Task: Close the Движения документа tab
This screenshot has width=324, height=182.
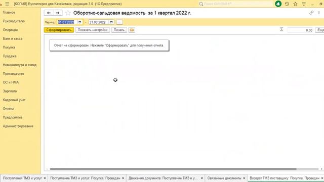Action: (202, 178)
